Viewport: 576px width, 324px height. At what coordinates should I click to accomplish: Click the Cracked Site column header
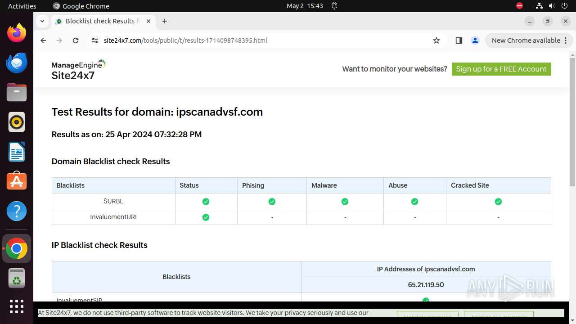click(498, 185)
